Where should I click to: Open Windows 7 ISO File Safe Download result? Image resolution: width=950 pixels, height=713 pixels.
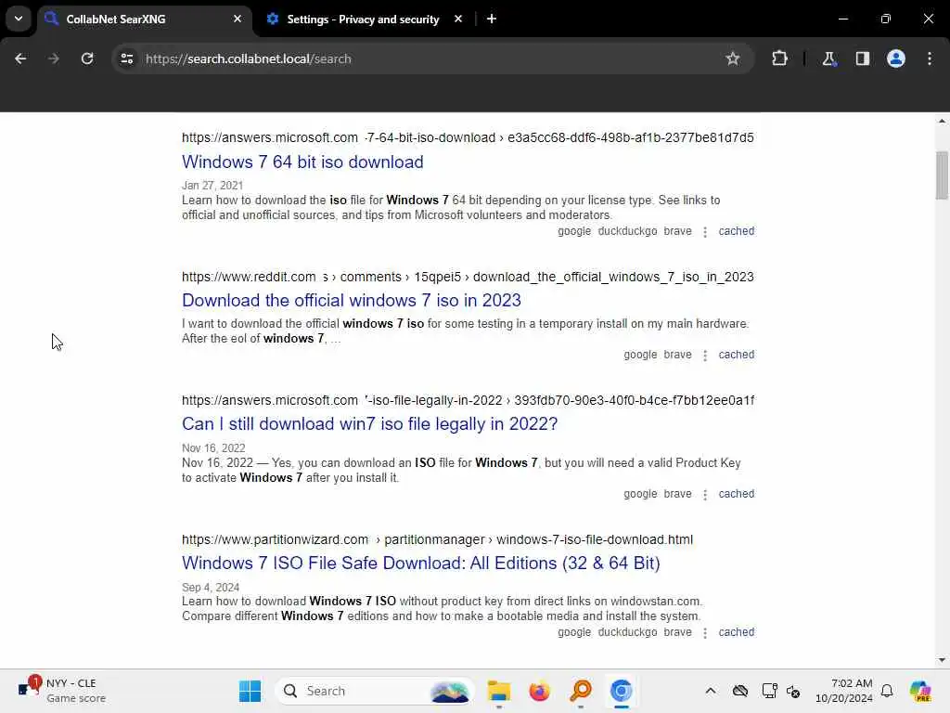point(420,563)
